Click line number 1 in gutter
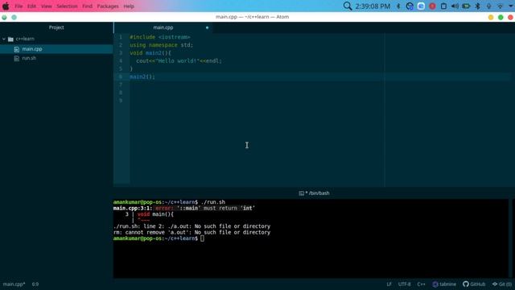This screenshot has height=290, width=515. [121, 37]
